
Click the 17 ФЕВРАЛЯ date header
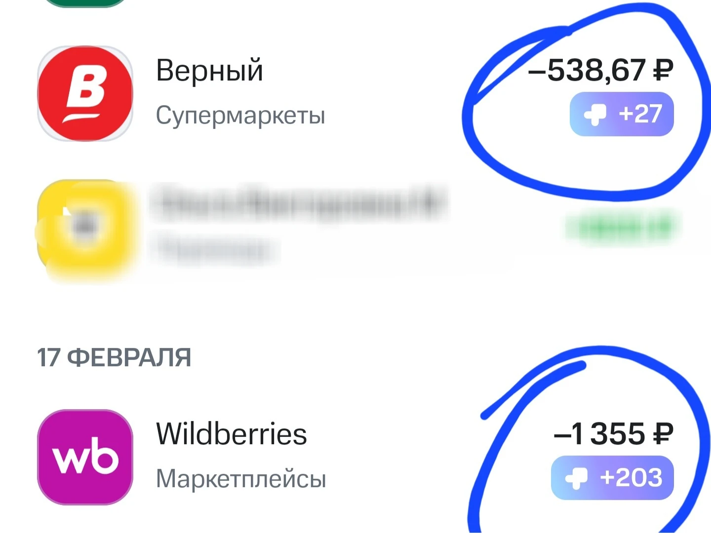[114, 357]
